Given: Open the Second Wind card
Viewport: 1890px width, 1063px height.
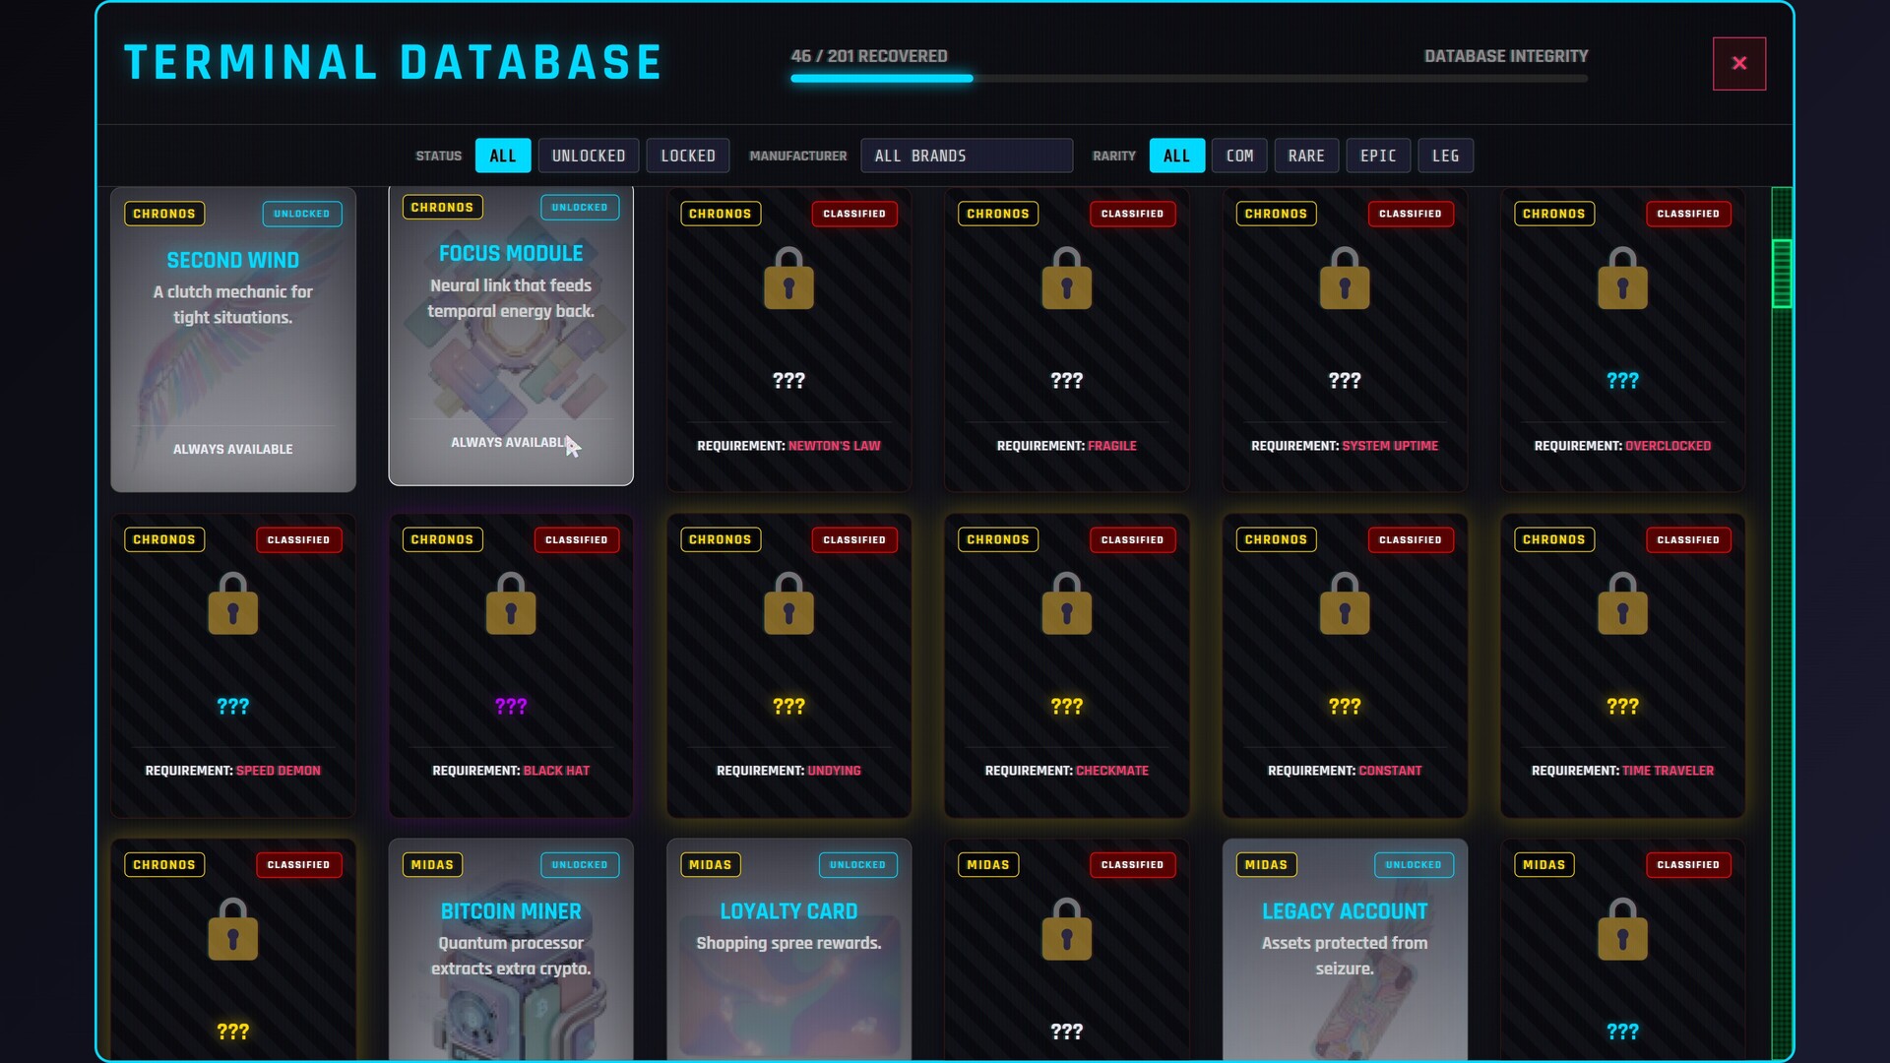Looking at the screenshot, I should 233,340.
